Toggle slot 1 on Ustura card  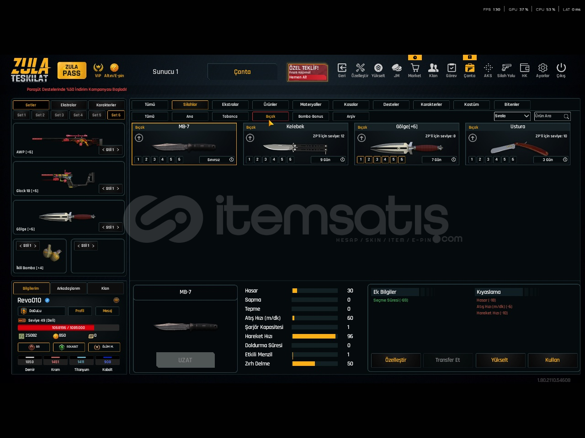click(x=472, y=160)
